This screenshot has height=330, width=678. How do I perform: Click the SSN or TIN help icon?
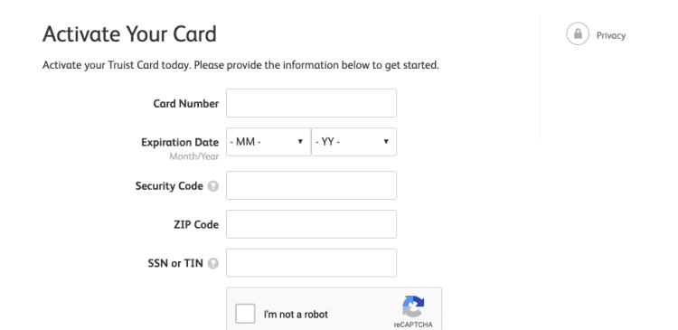(212, 263)
